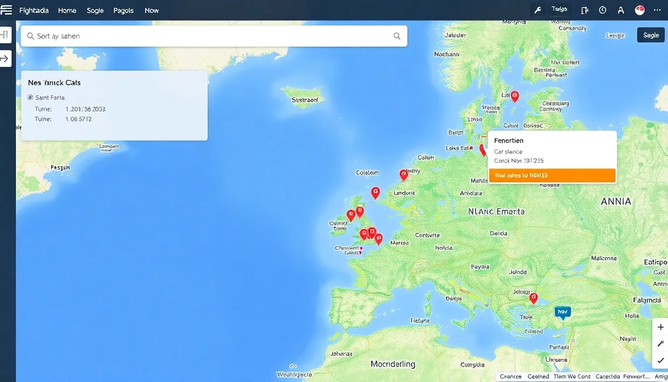Viewport: 668px width, 382px height.
Task: Click the Chantce link in map footer
Action: [x=510, y=377]
